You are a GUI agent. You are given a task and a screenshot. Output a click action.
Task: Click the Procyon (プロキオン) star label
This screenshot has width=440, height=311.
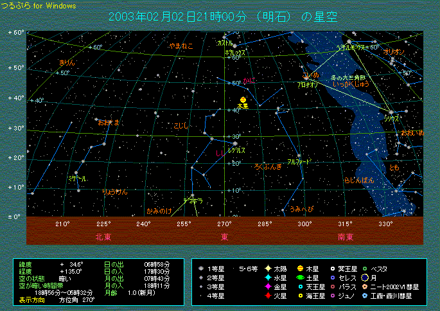pos(307,84)
